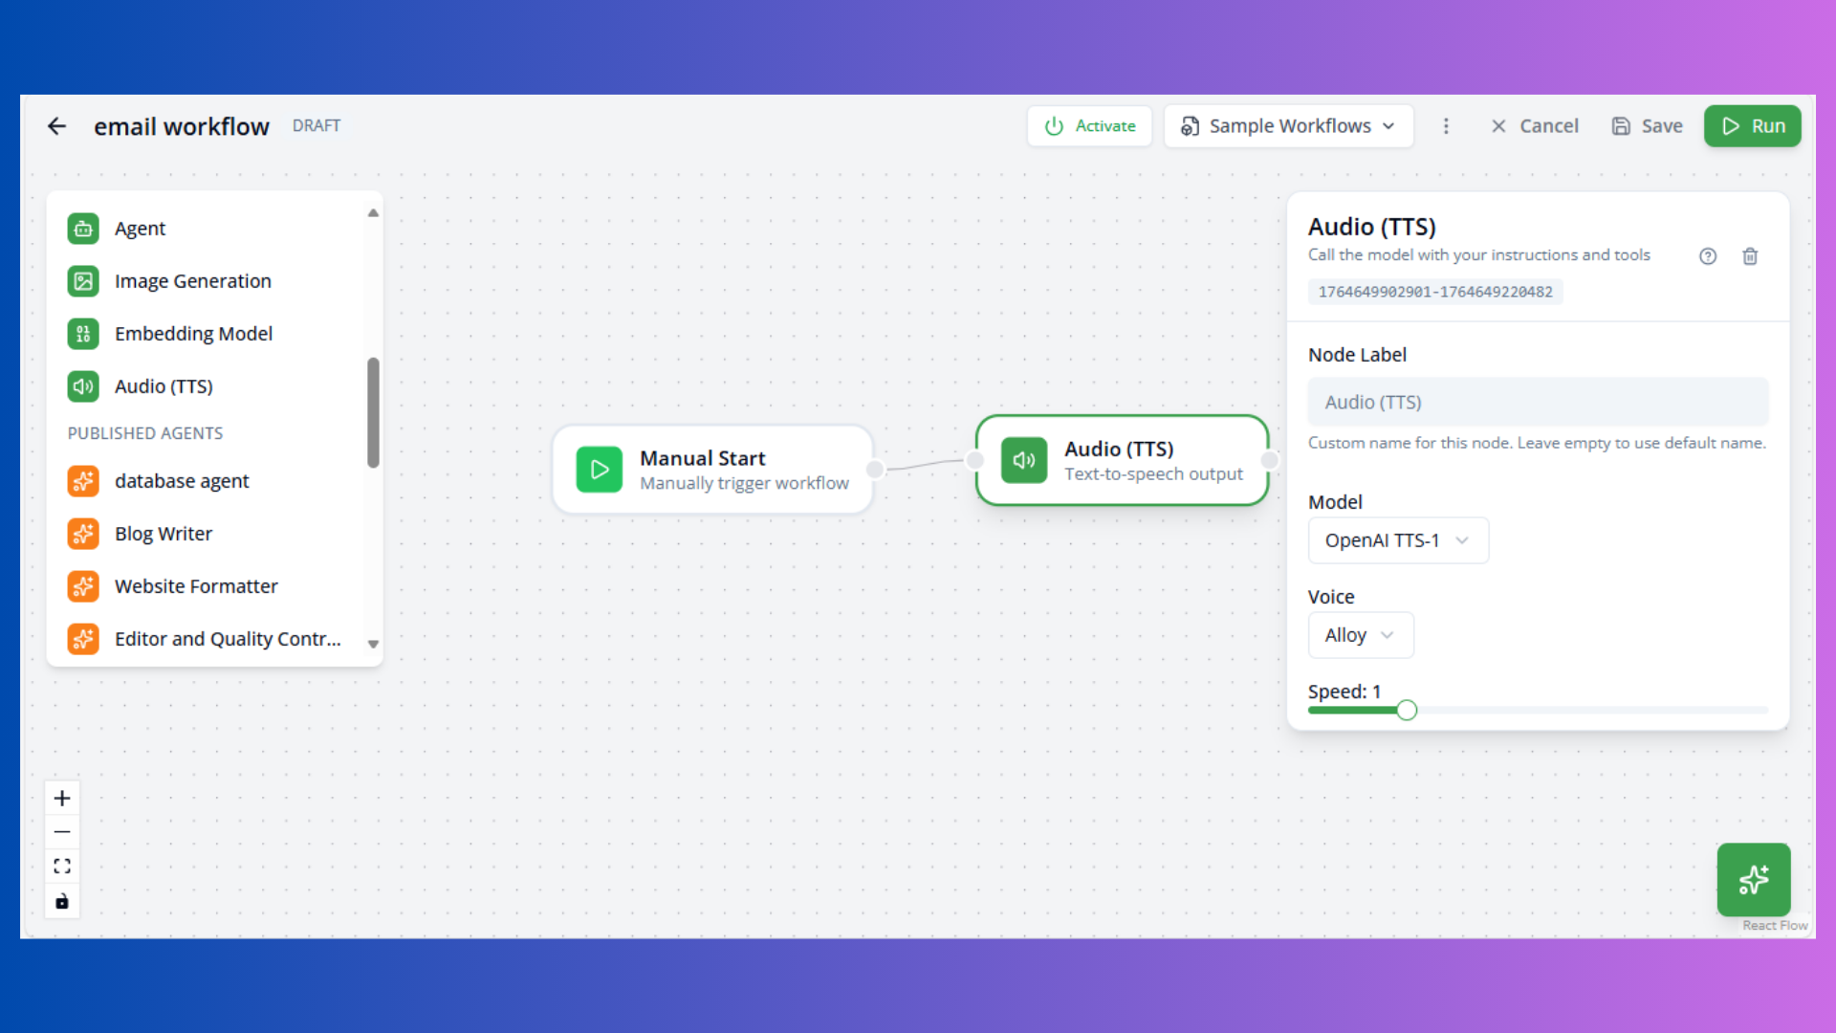1836x1033 pixels.
Task: Toggle workflow with the Activate button
Action: 1089,125
